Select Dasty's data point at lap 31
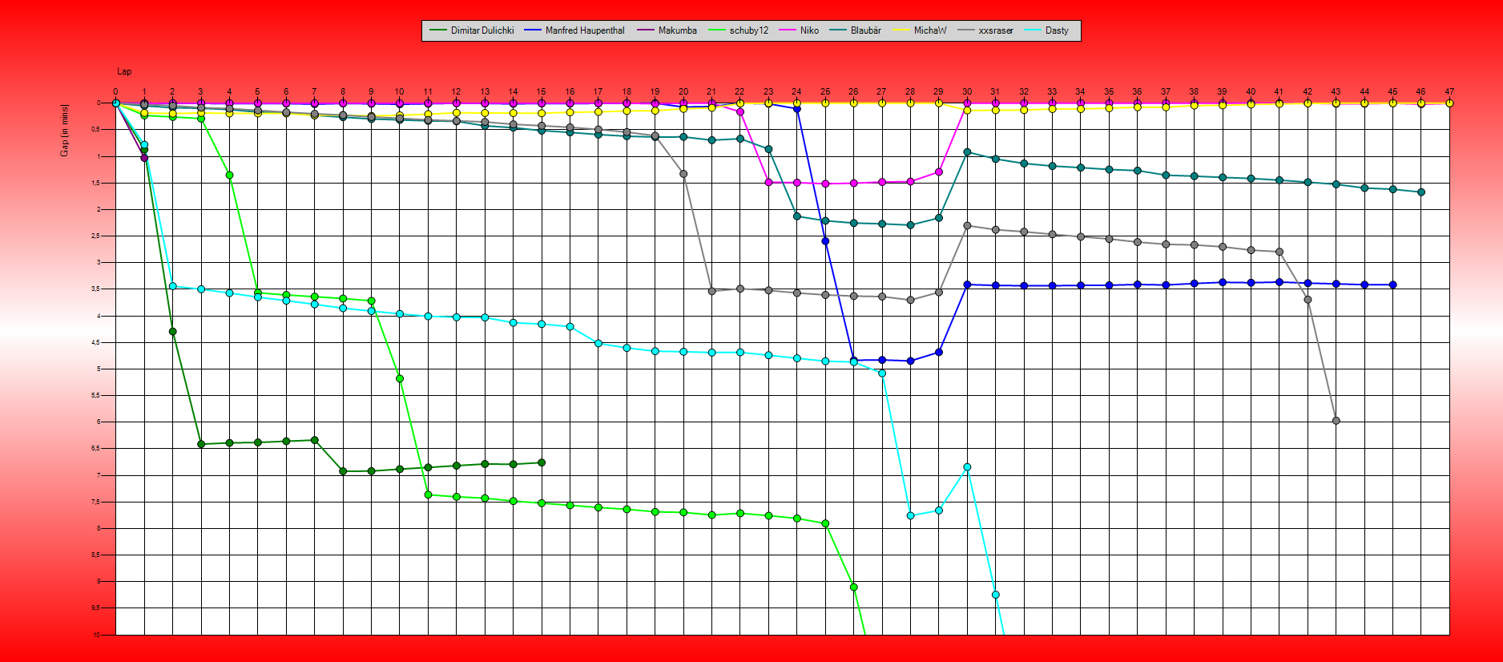The width and height of the screenshot is (1503, 662). pyautogui.click(x=995, y=595)
